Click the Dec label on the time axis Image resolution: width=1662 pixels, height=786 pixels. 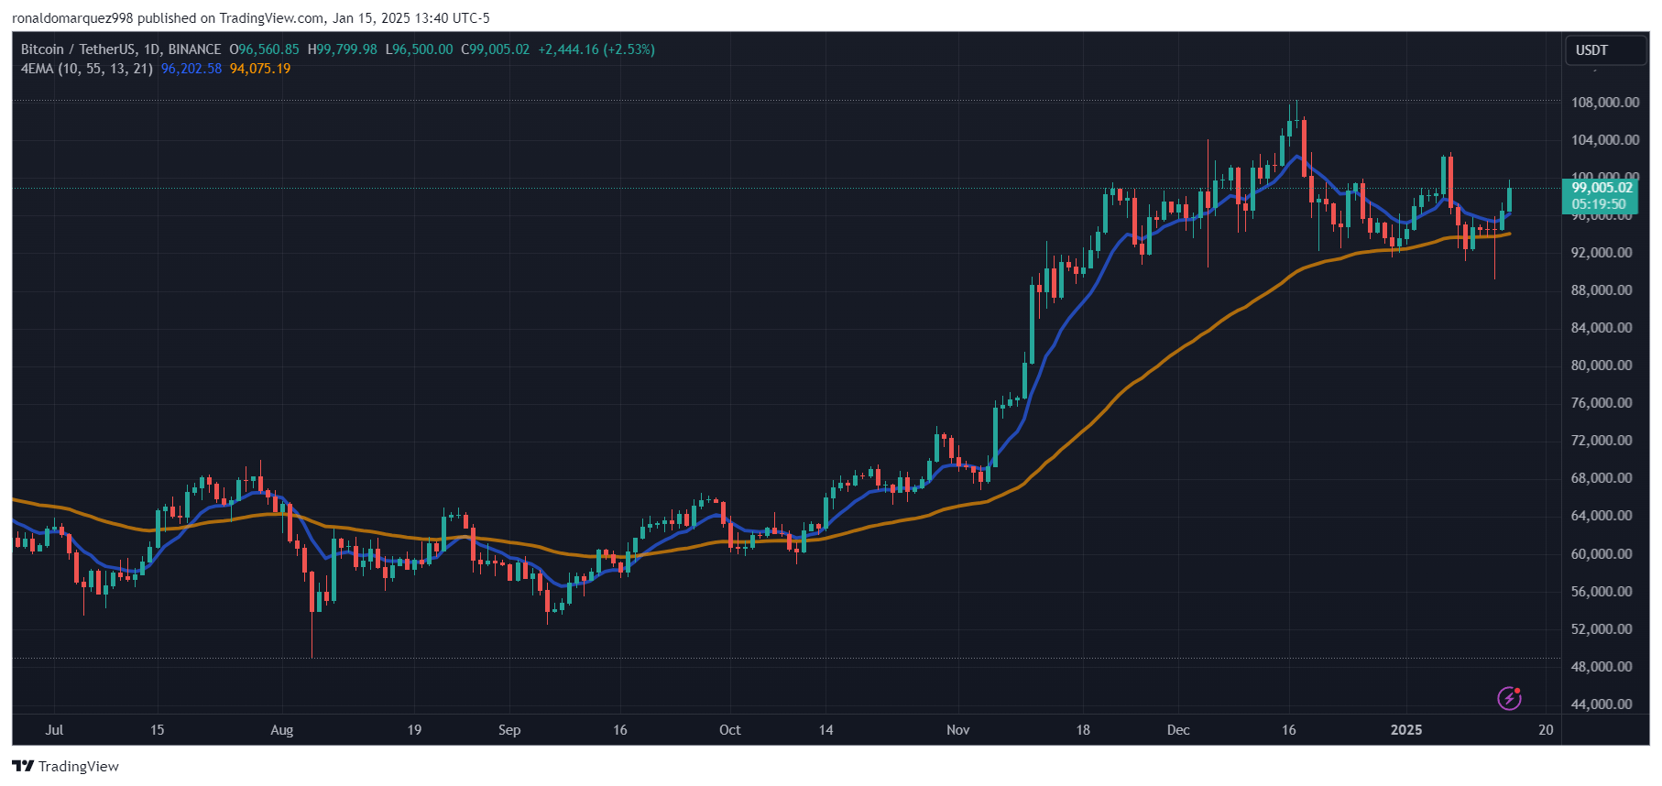1178,730
